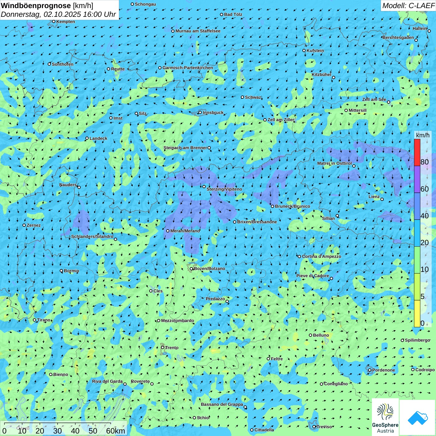Click the Reutte label
436x436 pixels.
[118, 69]
